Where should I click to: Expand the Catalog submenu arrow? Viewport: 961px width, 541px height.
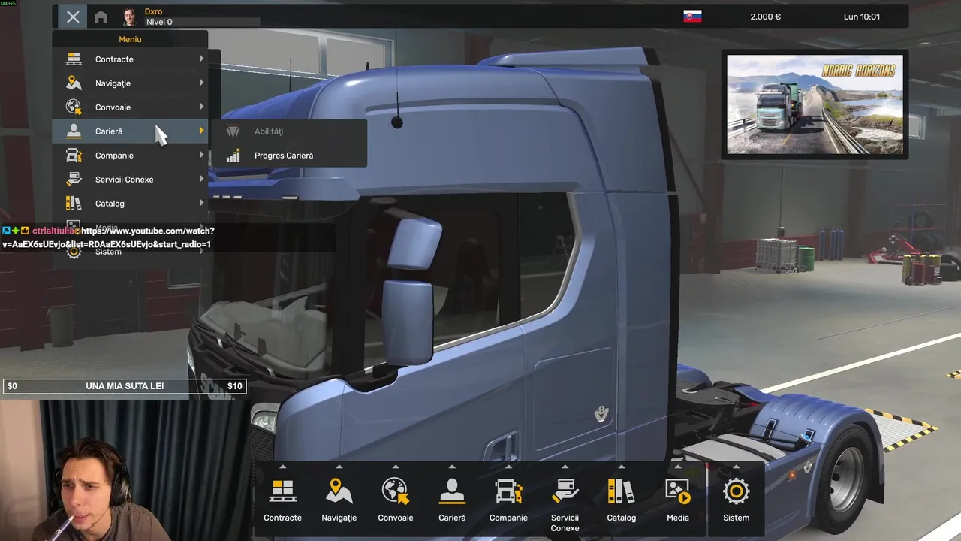pos(201,203)
